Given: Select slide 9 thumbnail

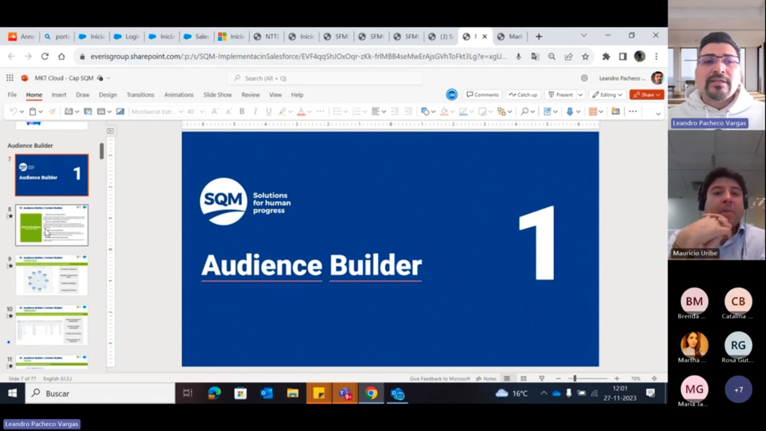Looking at the screenshot, I should (x=52, y=275).
